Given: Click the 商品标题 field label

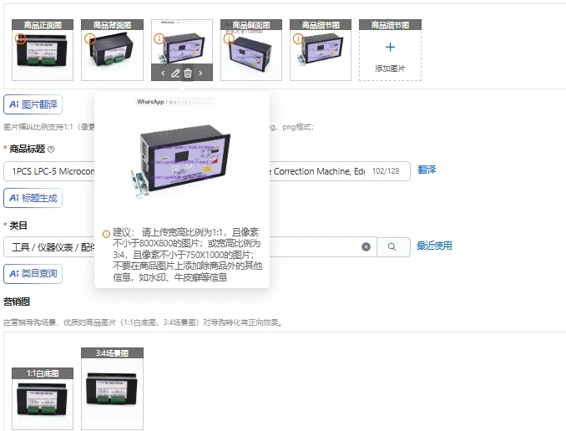Looking at the screenshot, I should click(x=27, y=149).
